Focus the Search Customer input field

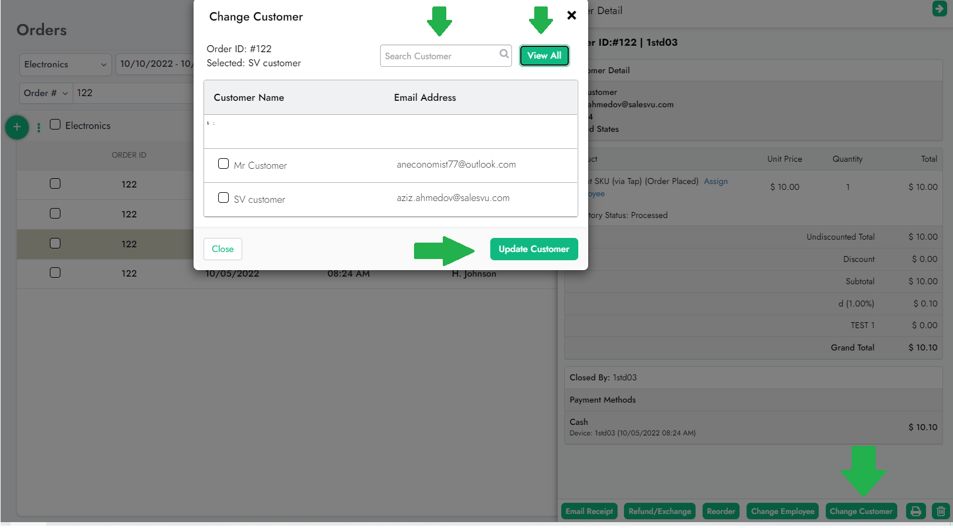[439, 56]
